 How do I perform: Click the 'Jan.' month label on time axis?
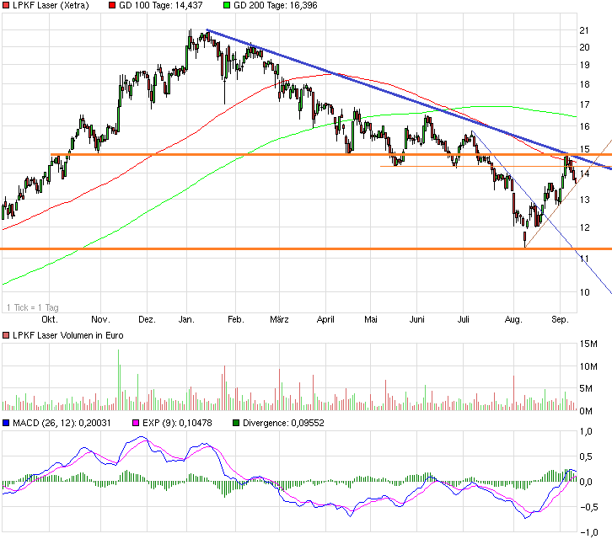[x=186, y=319]
